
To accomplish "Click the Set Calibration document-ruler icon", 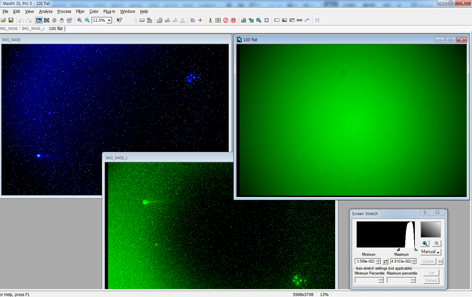I will tap(160, 20).
